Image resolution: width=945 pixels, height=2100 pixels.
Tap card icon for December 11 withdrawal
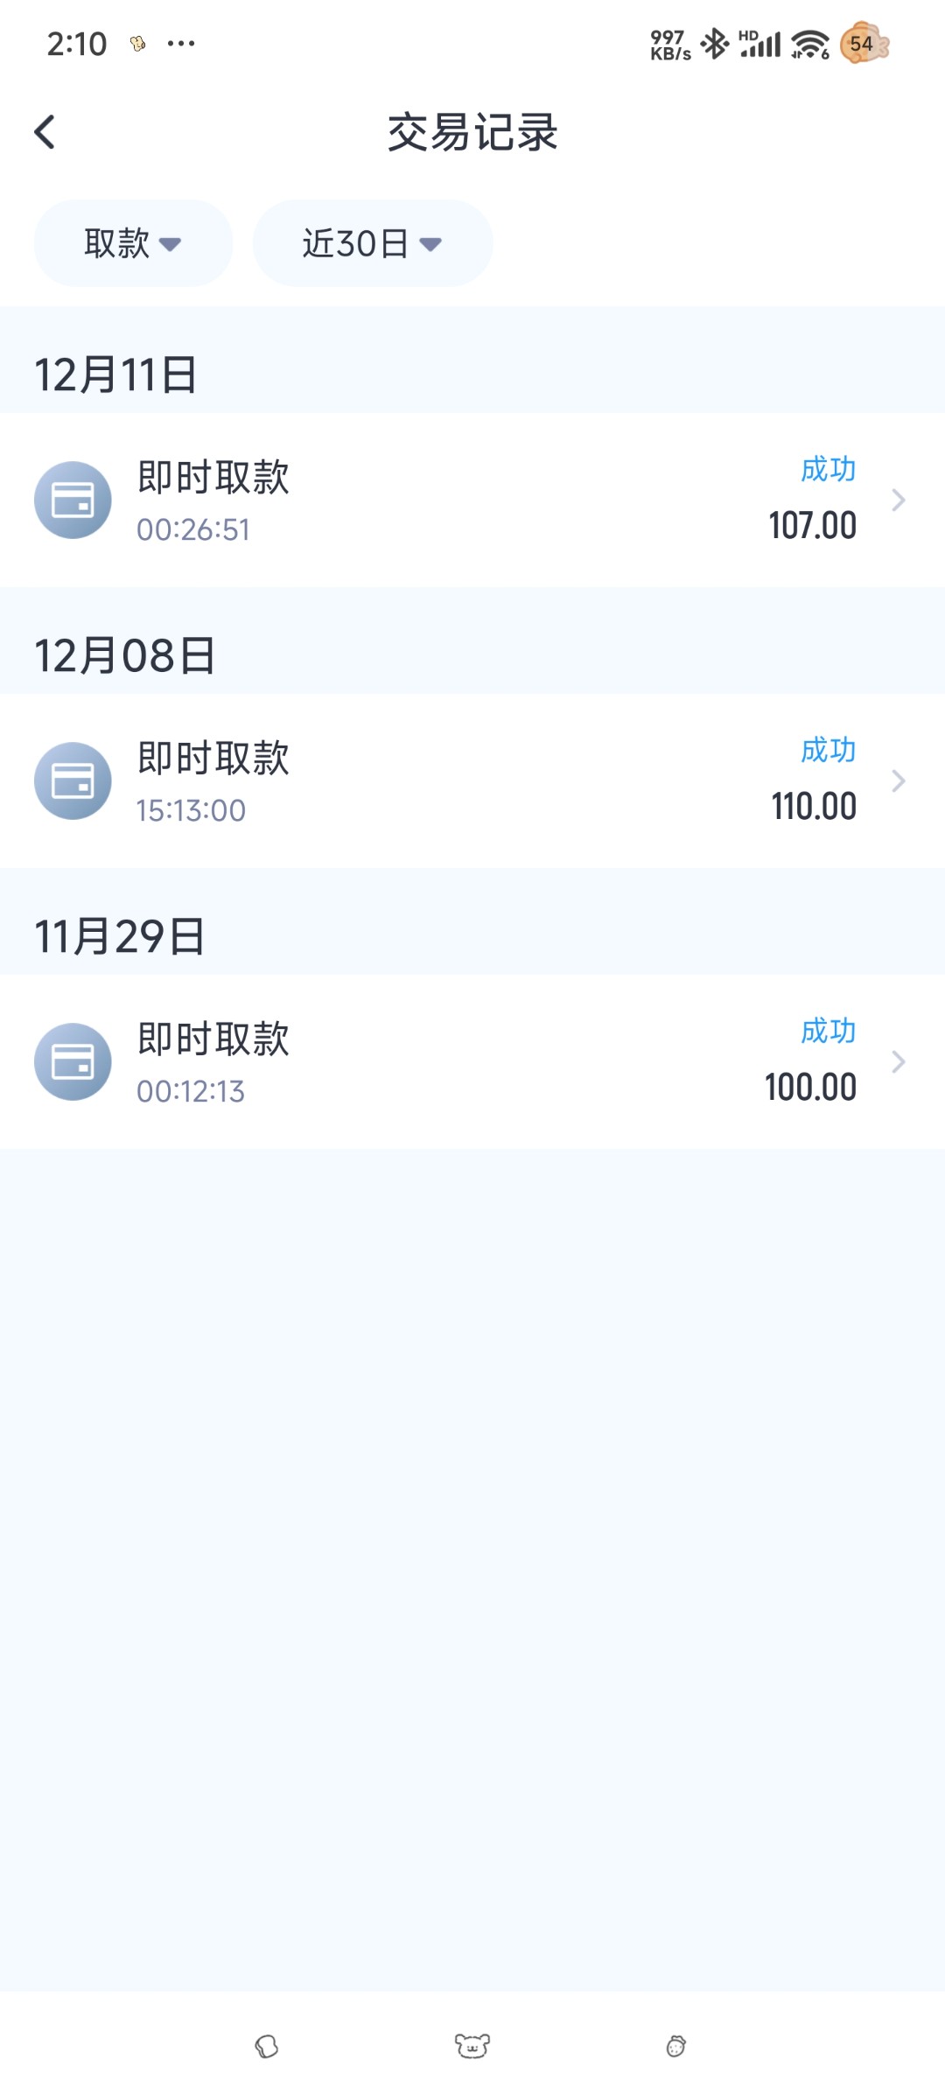pos(73,500)
